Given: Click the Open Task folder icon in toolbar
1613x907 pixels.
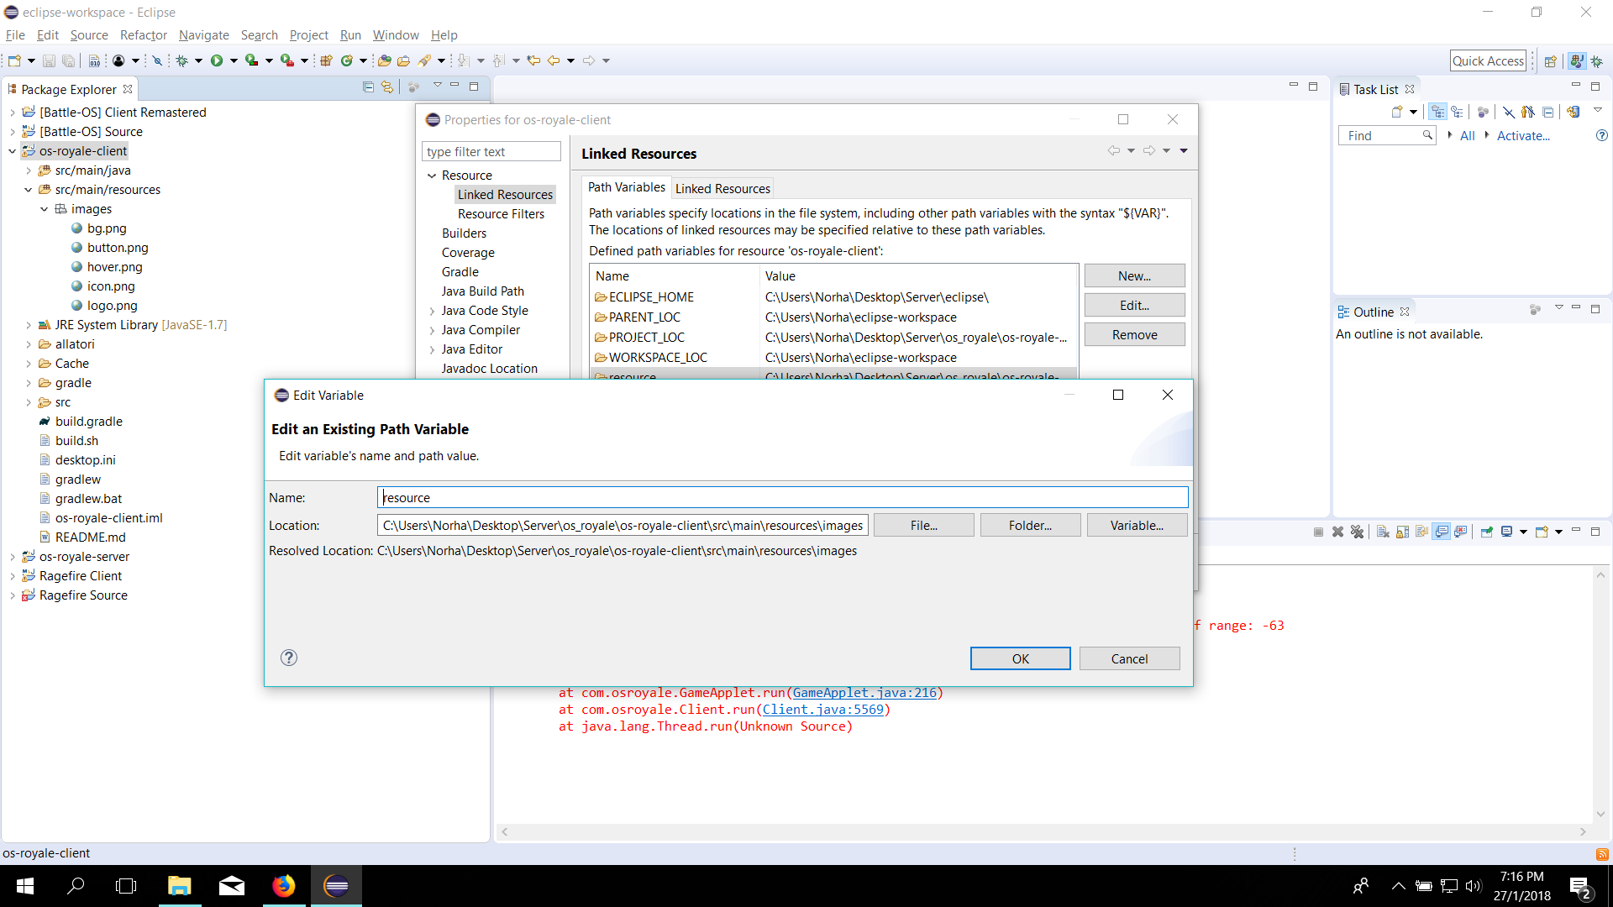Looking at the screenshot, I should [x=404, y=60].
